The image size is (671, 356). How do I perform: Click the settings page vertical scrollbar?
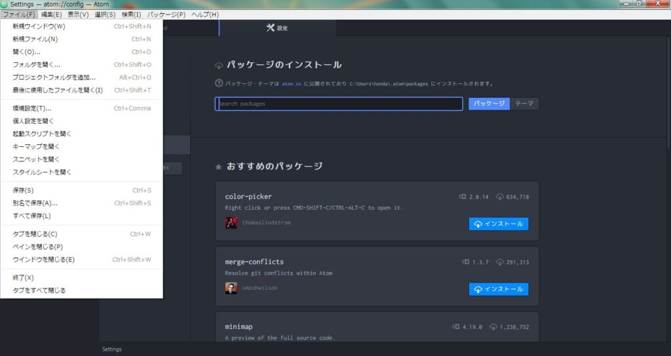668,92
